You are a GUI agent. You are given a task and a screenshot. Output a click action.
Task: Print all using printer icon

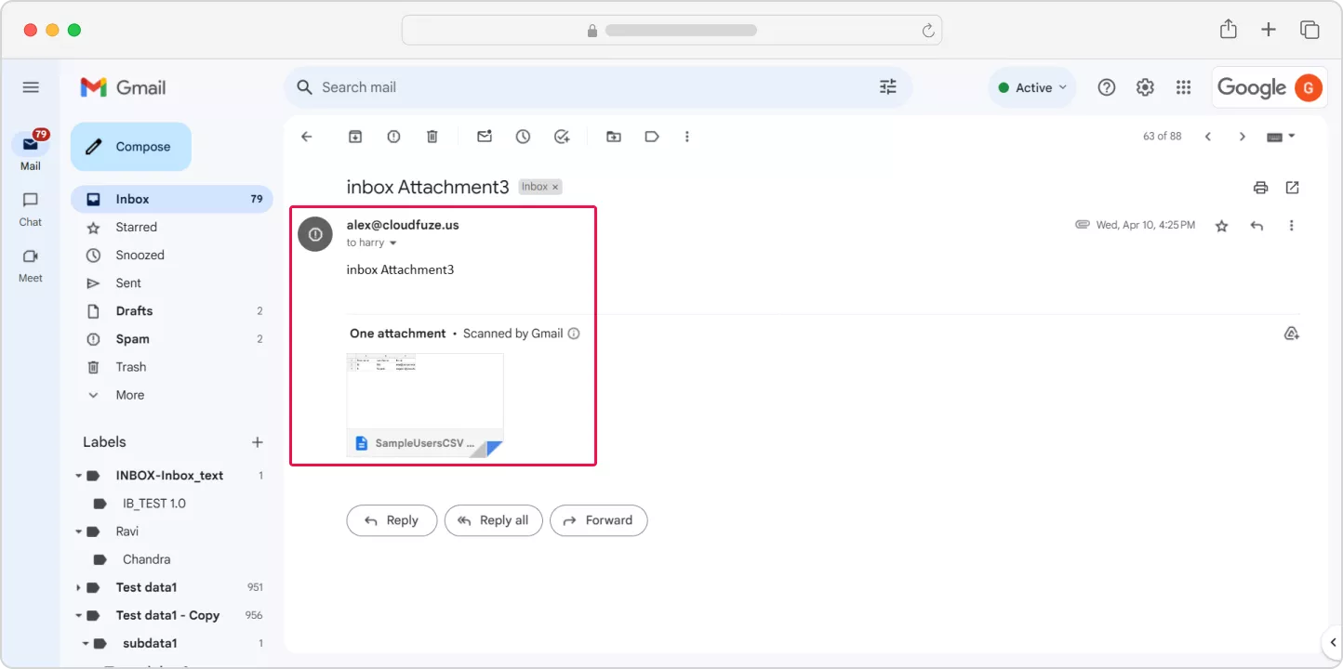1260,188
